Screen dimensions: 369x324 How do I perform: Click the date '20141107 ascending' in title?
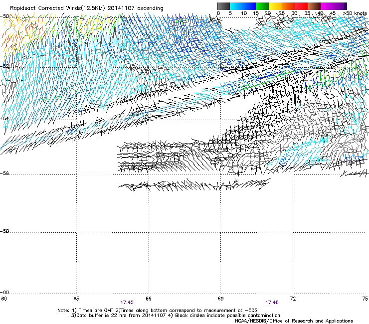click(x=135, y=8)
